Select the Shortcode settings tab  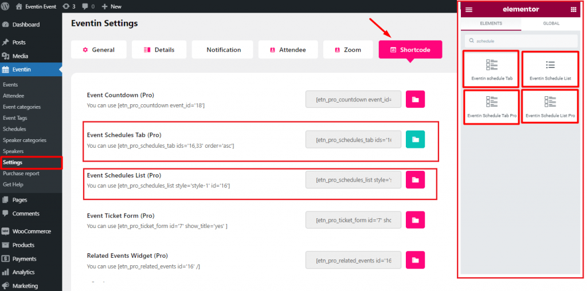(x=410, y=50)
